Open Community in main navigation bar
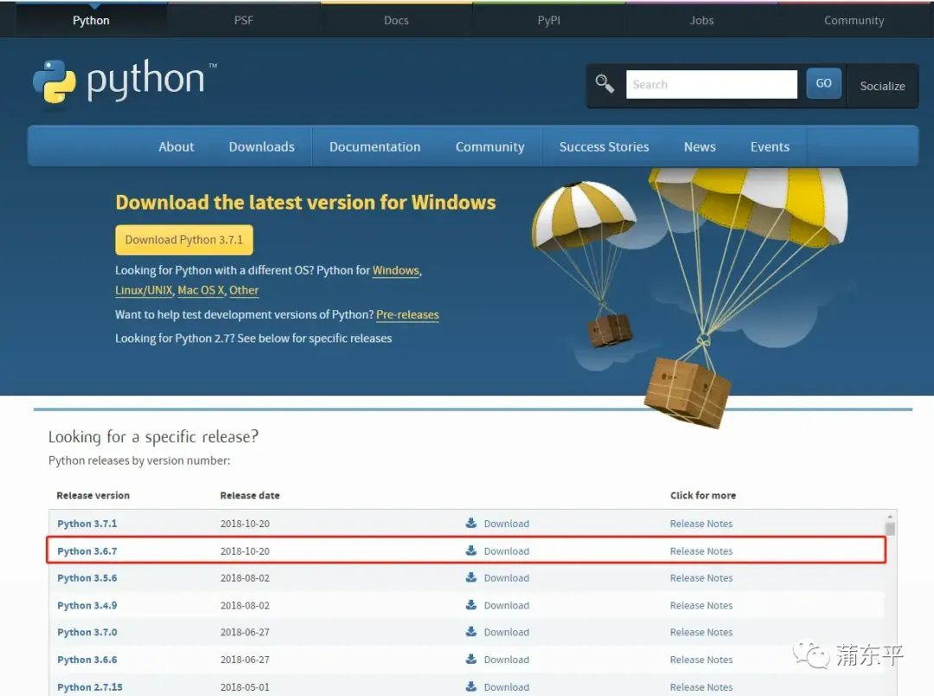This screenshot has height=696, width=934. point(489,146)
